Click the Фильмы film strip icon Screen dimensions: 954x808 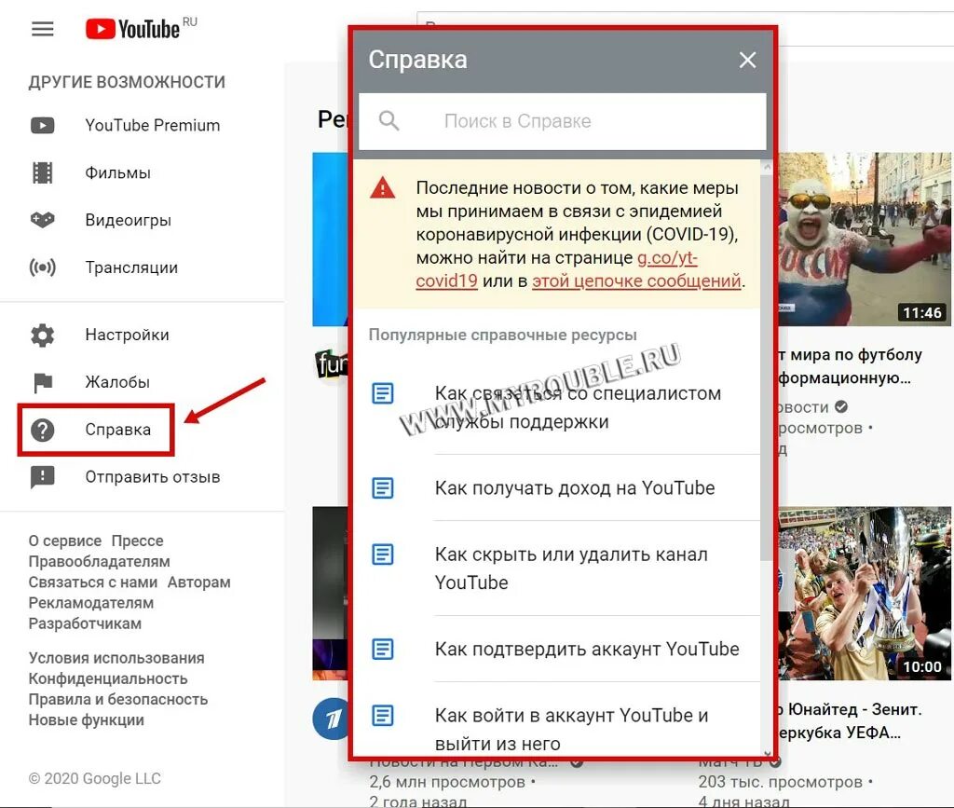click(43, 172)
